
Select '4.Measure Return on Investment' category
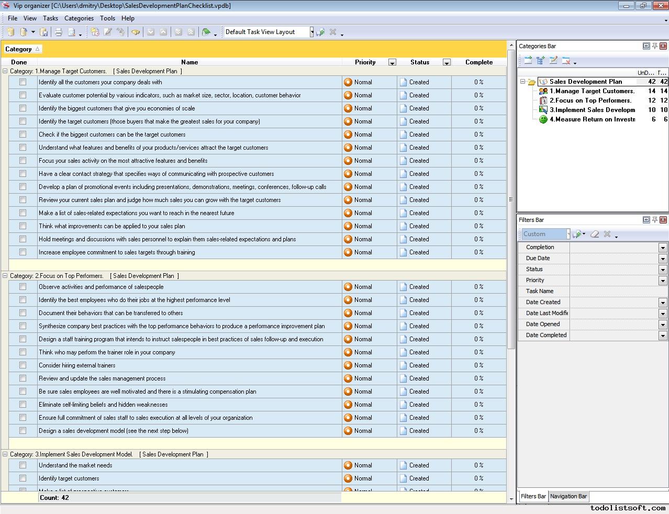click(x=592, y=119)
